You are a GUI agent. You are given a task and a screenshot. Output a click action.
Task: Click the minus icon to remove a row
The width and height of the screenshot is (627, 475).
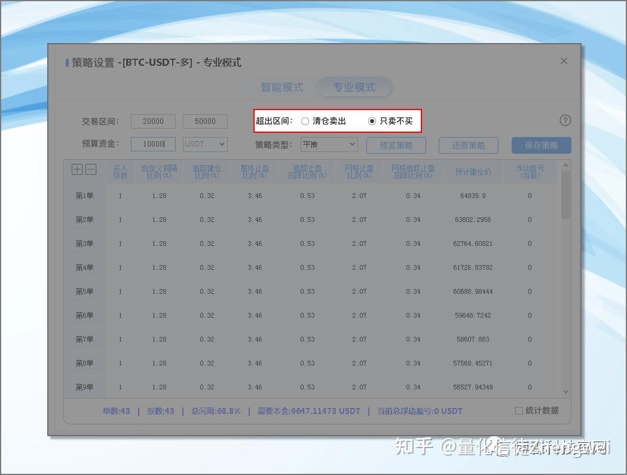point(91,169)
